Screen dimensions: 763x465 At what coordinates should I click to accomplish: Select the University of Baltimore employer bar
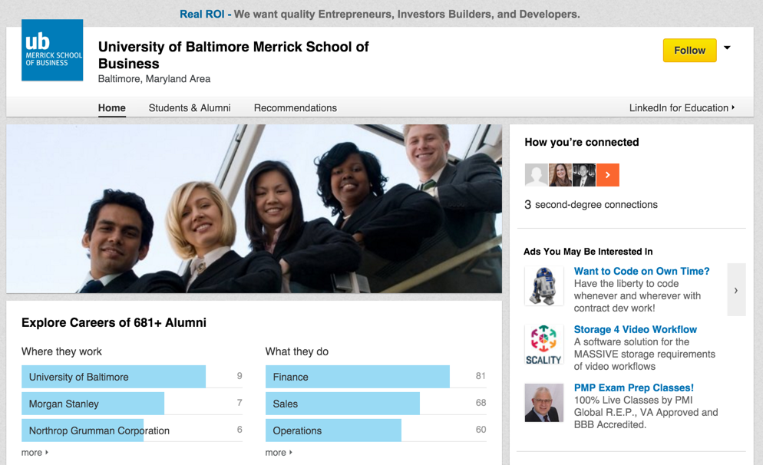[x=114, y=377]
